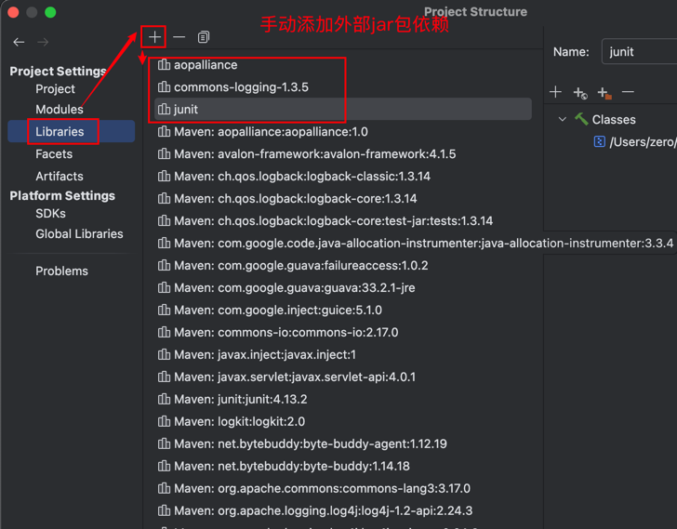The image size is (677, 529).
Task: Click the remove root minus icon
Action: click(629, 92)
